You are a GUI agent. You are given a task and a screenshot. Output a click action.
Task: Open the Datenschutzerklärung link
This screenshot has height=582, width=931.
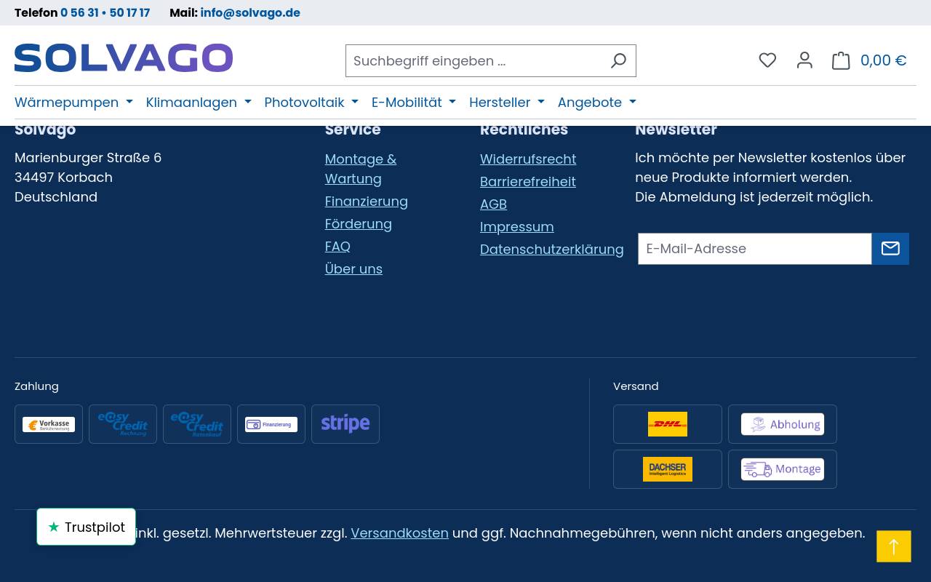click(x=552, y=249)
